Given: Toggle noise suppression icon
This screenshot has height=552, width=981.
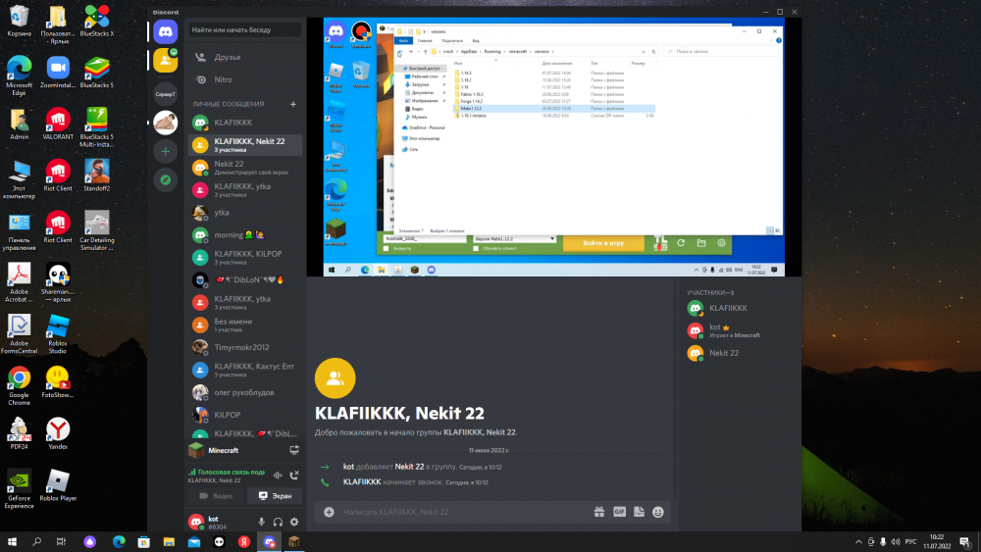Looking at the screenshot, I should point(278,476).
